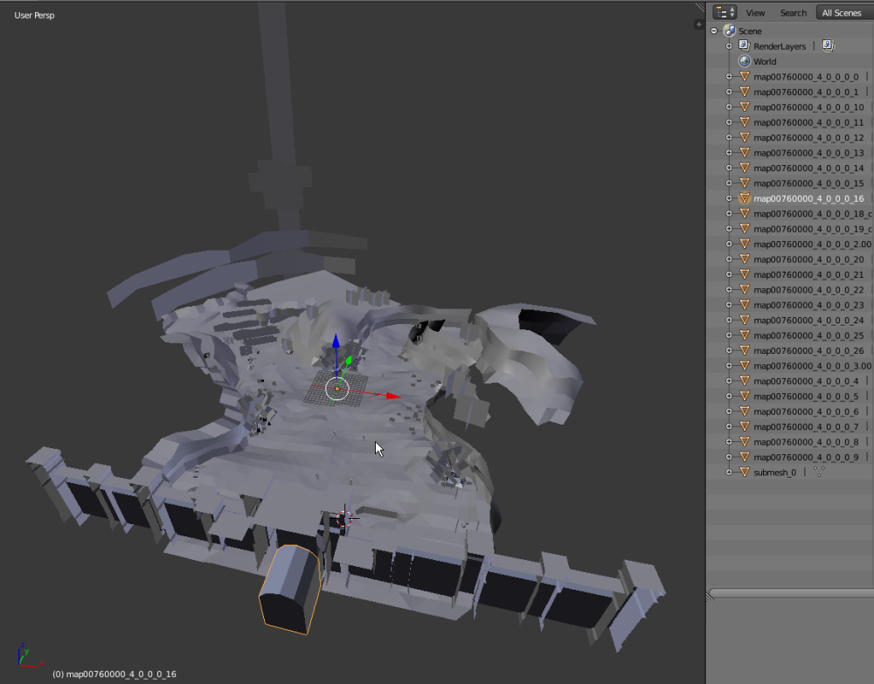Click the World globe icon
Screen dimensions: 874x684
744,61
